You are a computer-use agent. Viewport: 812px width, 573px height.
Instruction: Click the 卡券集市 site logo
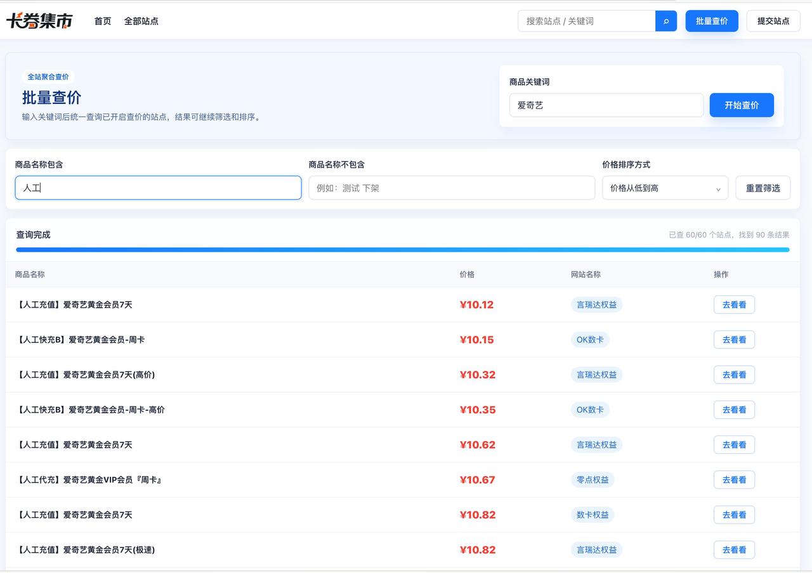point(39,21)
